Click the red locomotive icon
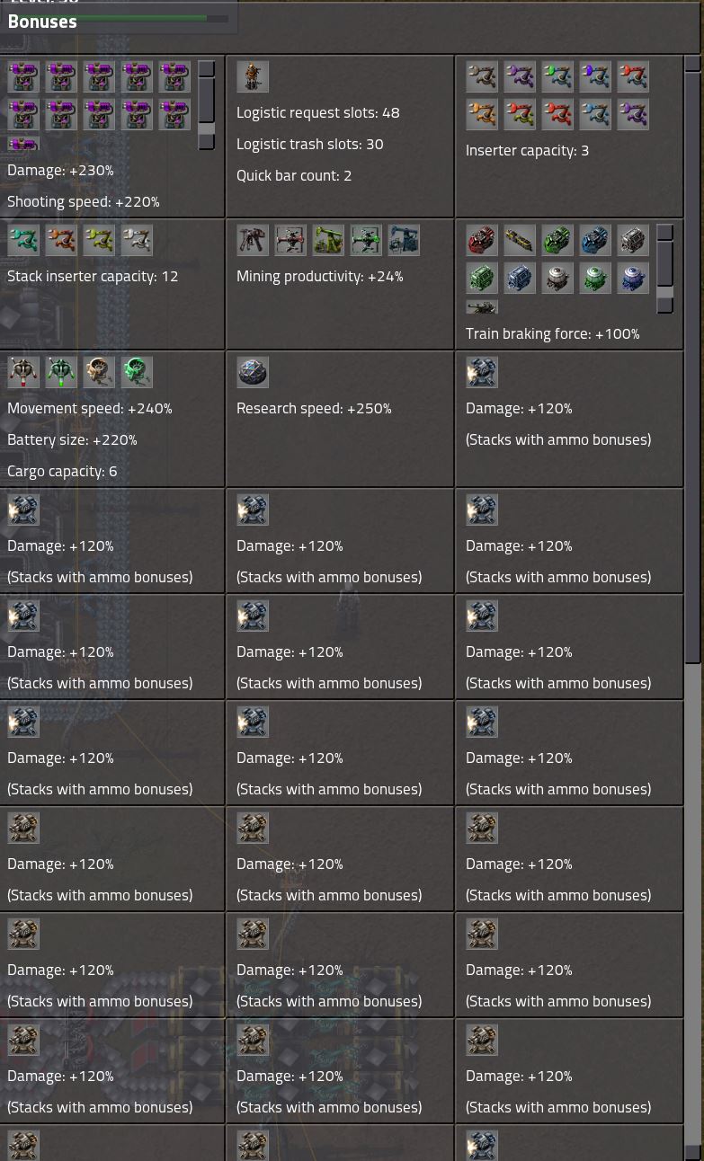This screenshot has height=1161, width=704. click(x=482, y=241)
